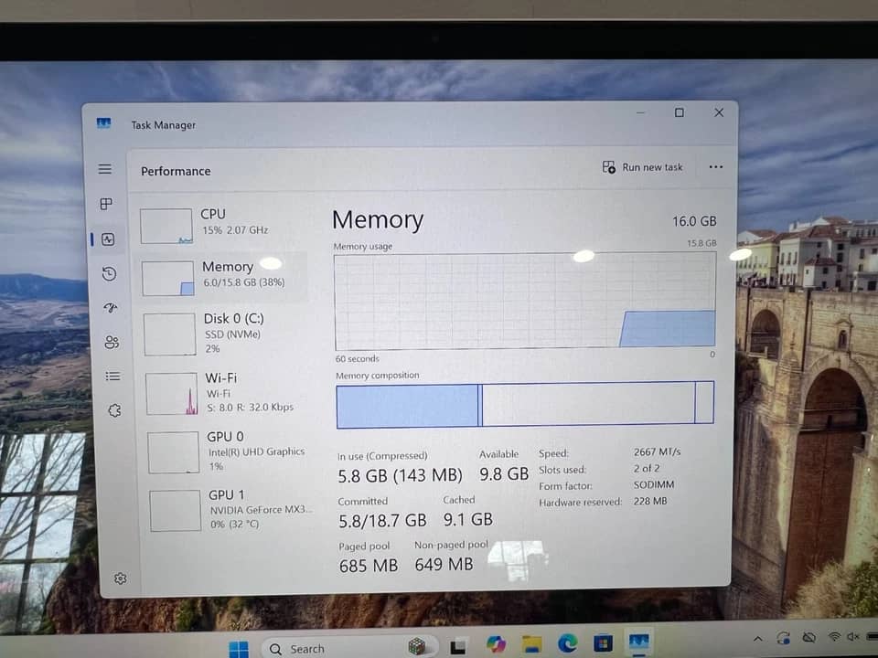Open the Users page icon
This screenshot has height=658, width=878.
point(112,343)
